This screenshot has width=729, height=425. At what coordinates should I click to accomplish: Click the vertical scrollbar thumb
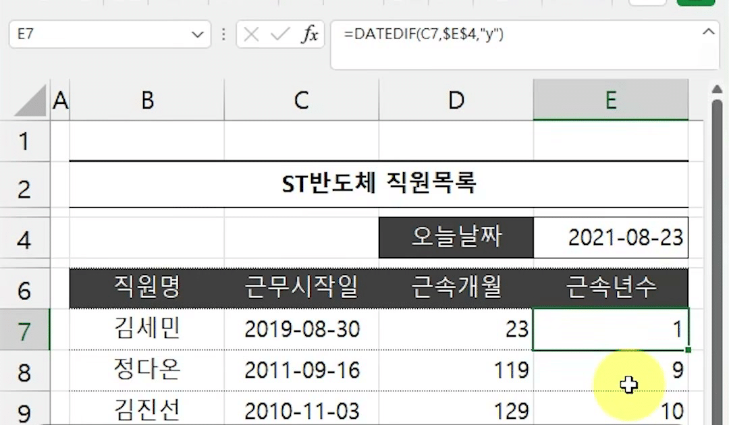(x=718, y=260)
